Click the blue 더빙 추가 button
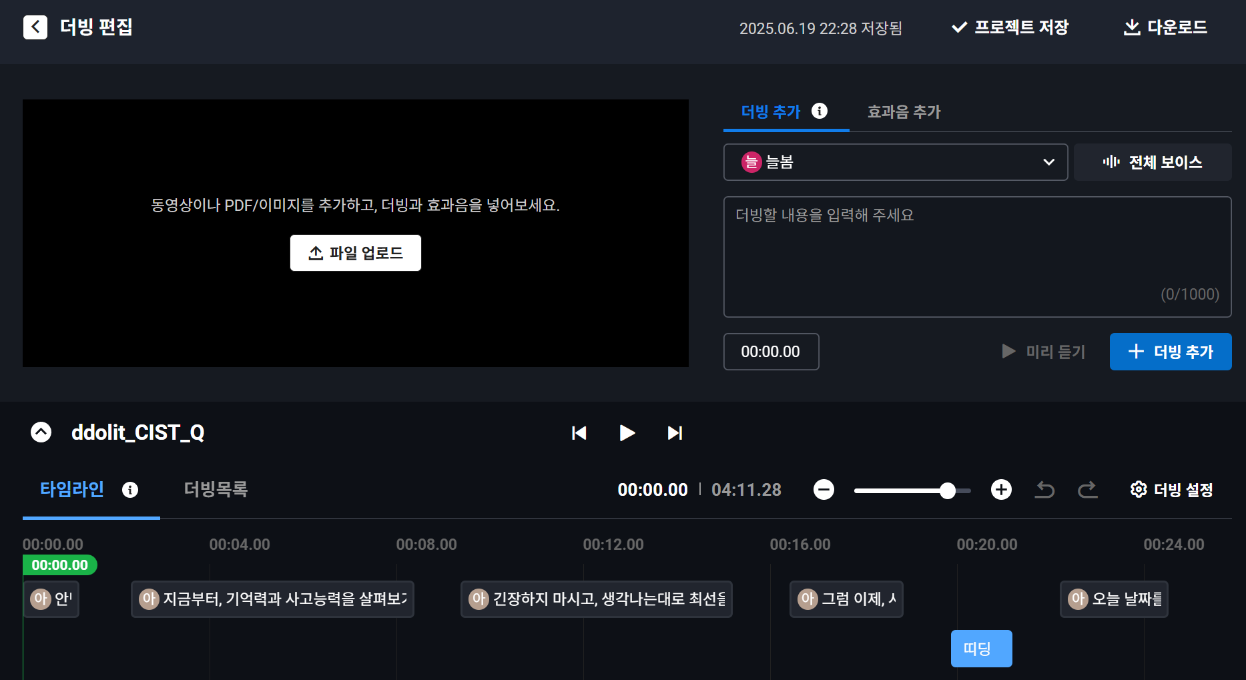 [x=1171, y=352]
